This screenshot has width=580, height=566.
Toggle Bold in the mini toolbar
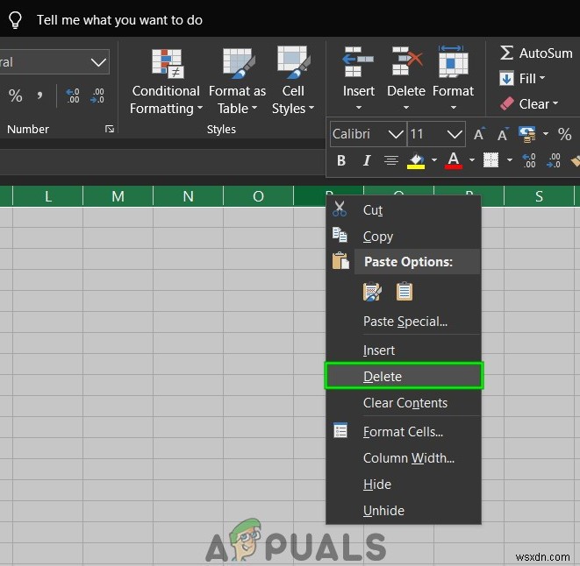point(341,160)
